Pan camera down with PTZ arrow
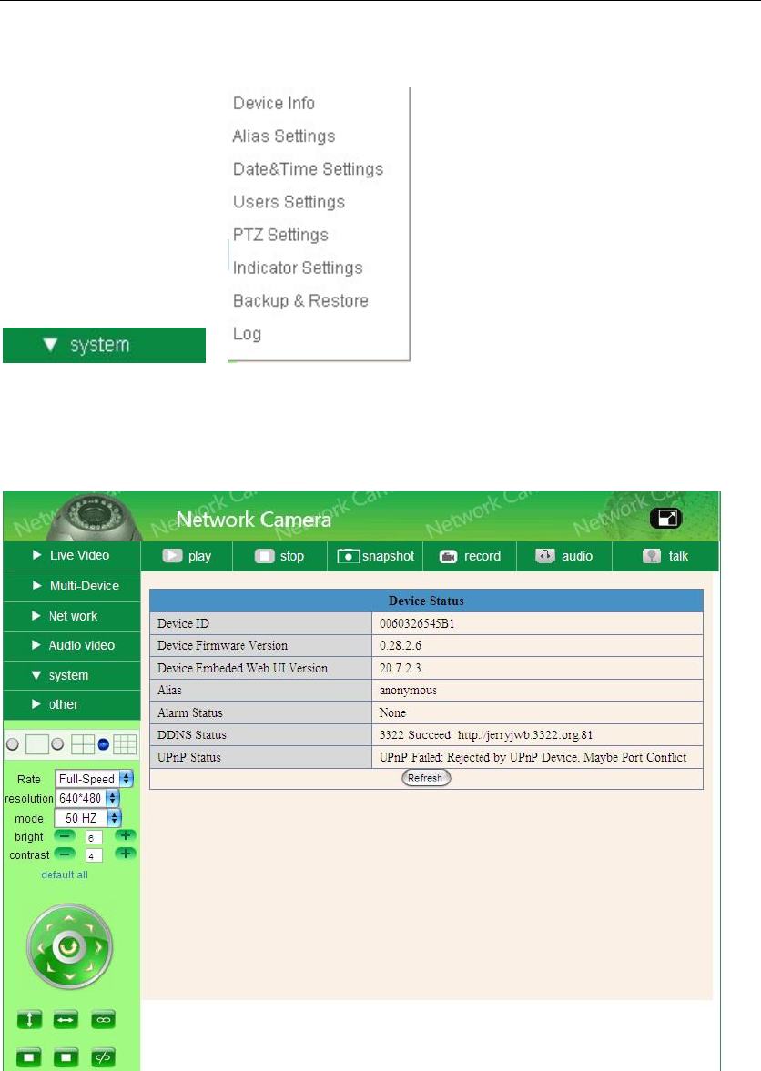 pos(69,977)
